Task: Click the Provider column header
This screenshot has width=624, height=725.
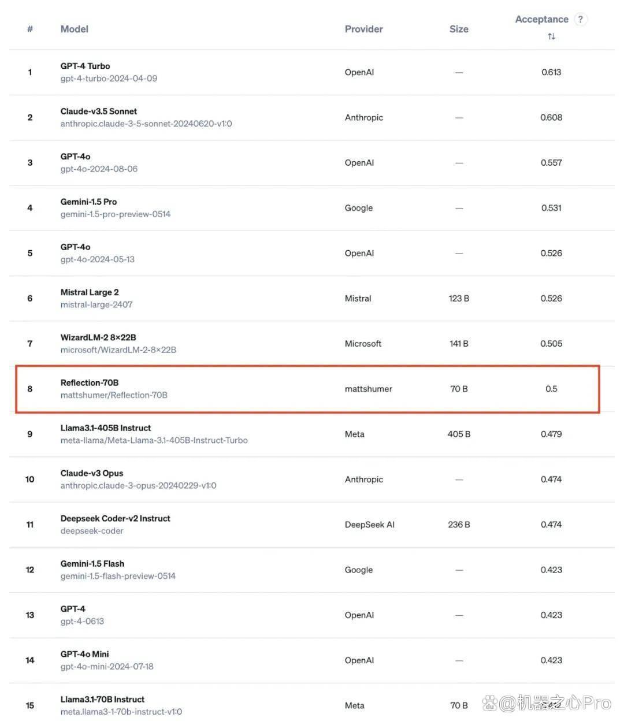Action: [364, 29]
